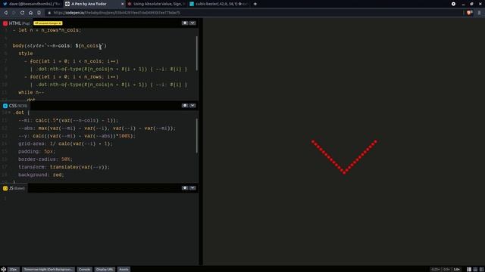Open the Assets panel
Screen dimensions: 485x272
click(124, 269)
